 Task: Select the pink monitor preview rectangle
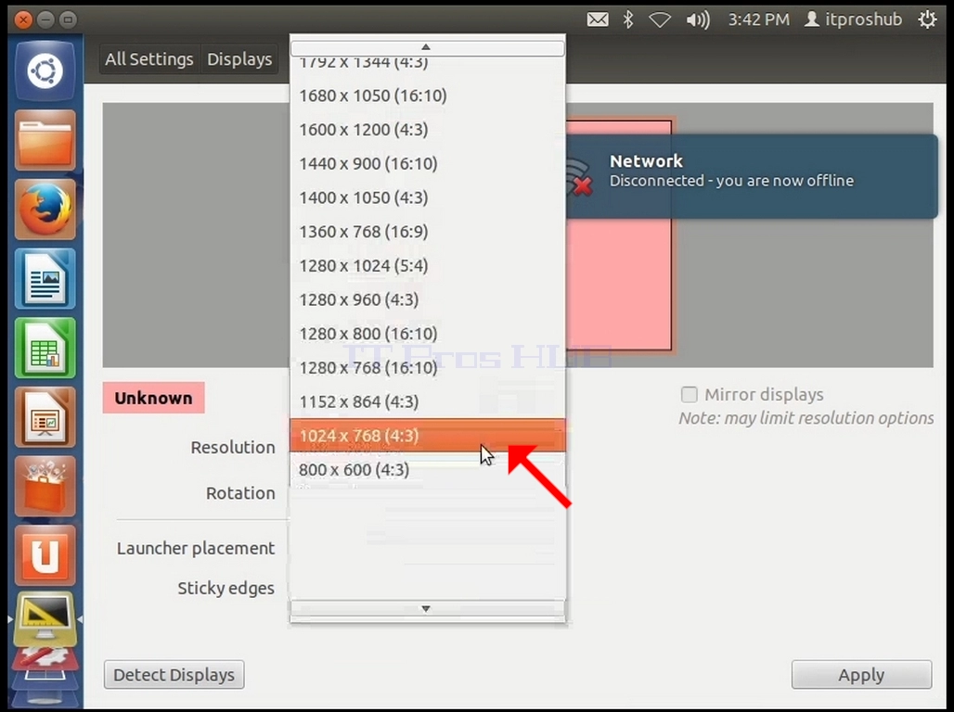coord(619,286)
